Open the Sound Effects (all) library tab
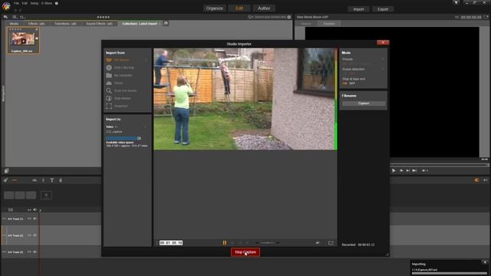Image resolution: width=491 pixels, height=276 pixels. tap(99, 24)
